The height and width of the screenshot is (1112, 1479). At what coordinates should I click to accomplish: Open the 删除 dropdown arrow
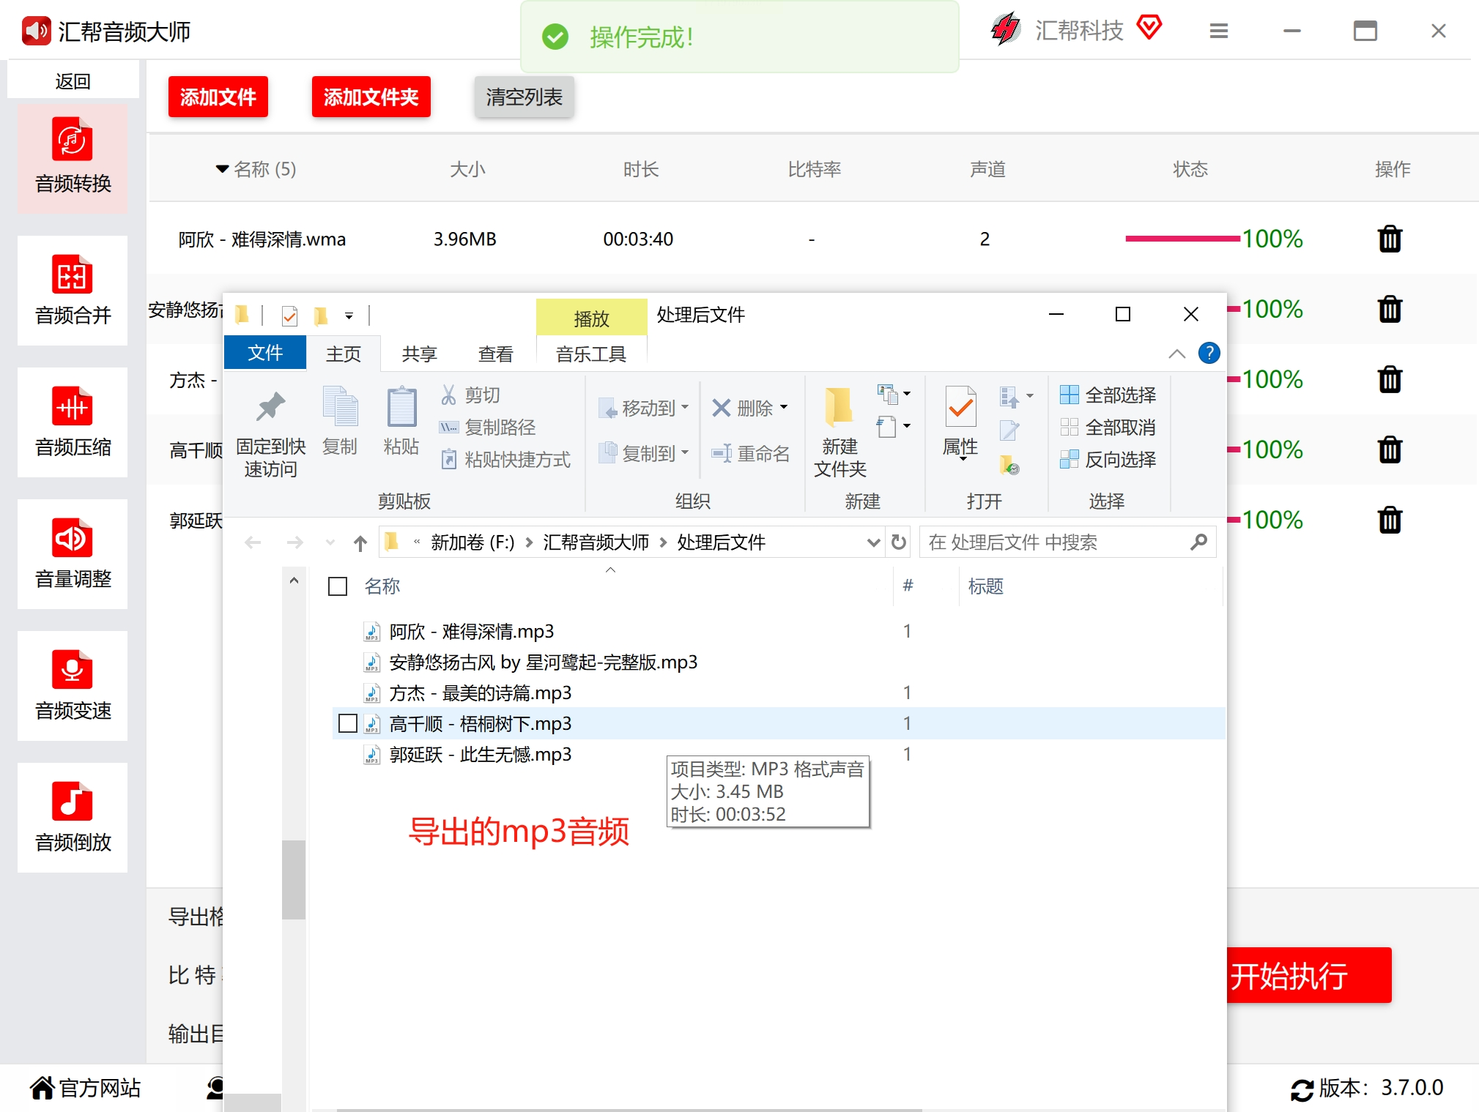pos(785,408)
